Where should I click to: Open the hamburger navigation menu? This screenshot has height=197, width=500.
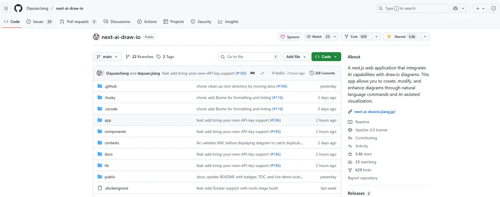click(6, 9)
